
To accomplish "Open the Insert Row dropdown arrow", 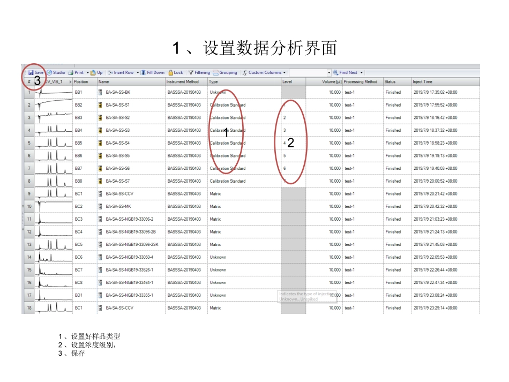I will click(x=138, y=73).
